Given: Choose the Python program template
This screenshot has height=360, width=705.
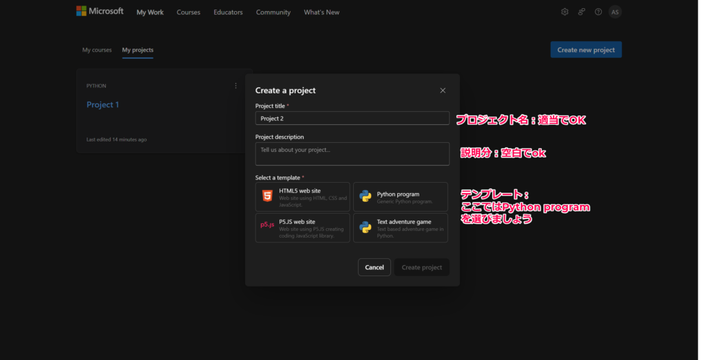Looking at the screenshot, I should coord(400,196).
